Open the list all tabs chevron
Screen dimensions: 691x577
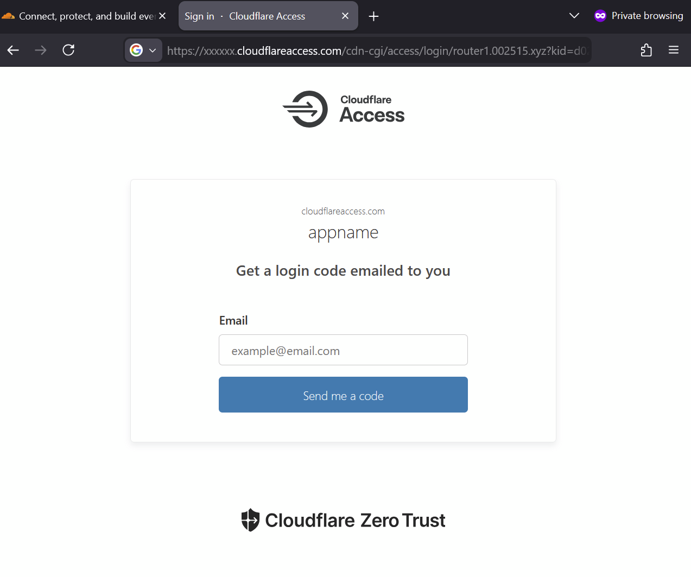(574, 16)
